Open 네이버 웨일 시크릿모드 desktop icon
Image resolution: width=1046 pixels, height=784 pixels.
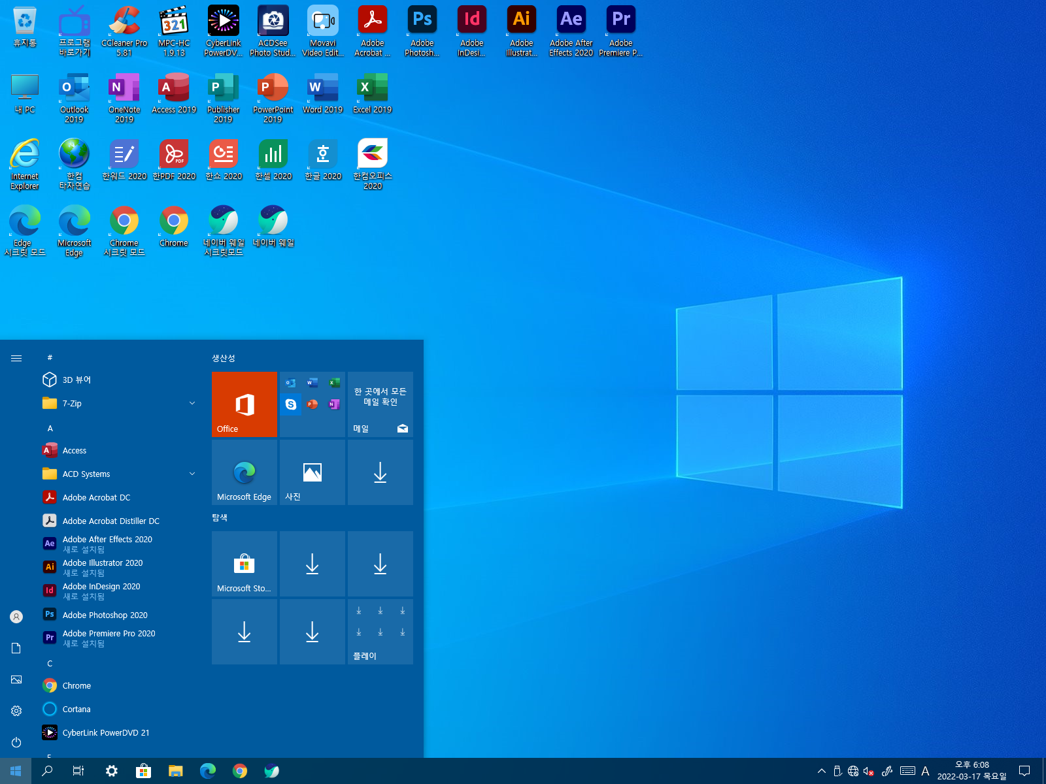[x=224, y=231]
